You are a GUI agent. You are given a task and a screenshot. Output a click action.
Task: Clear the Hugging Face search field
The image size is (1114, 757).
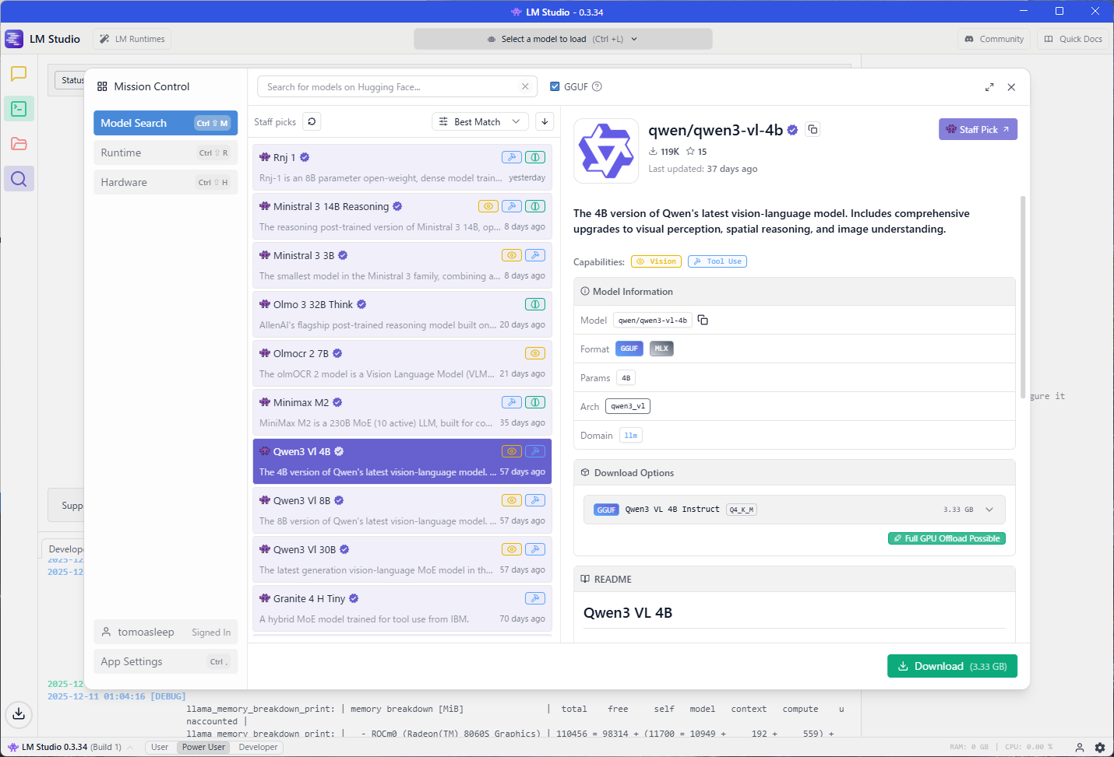tap(525, 86)
